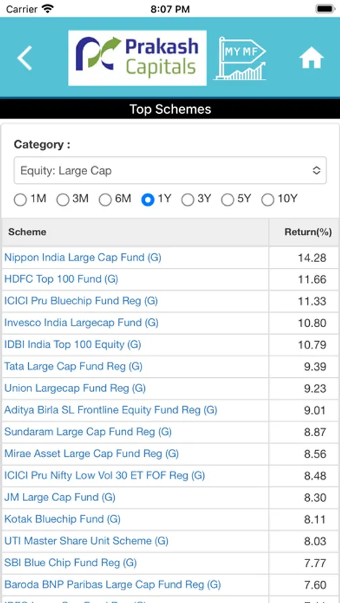The image size is (340, 603).
Task: Click the return value 14.28
Action: 312,258
